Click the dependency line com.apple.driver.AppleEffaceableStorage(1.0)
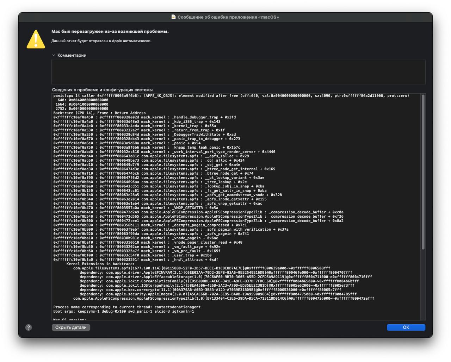The height and width of the screenshot is (362, 451). click(226, 277)
